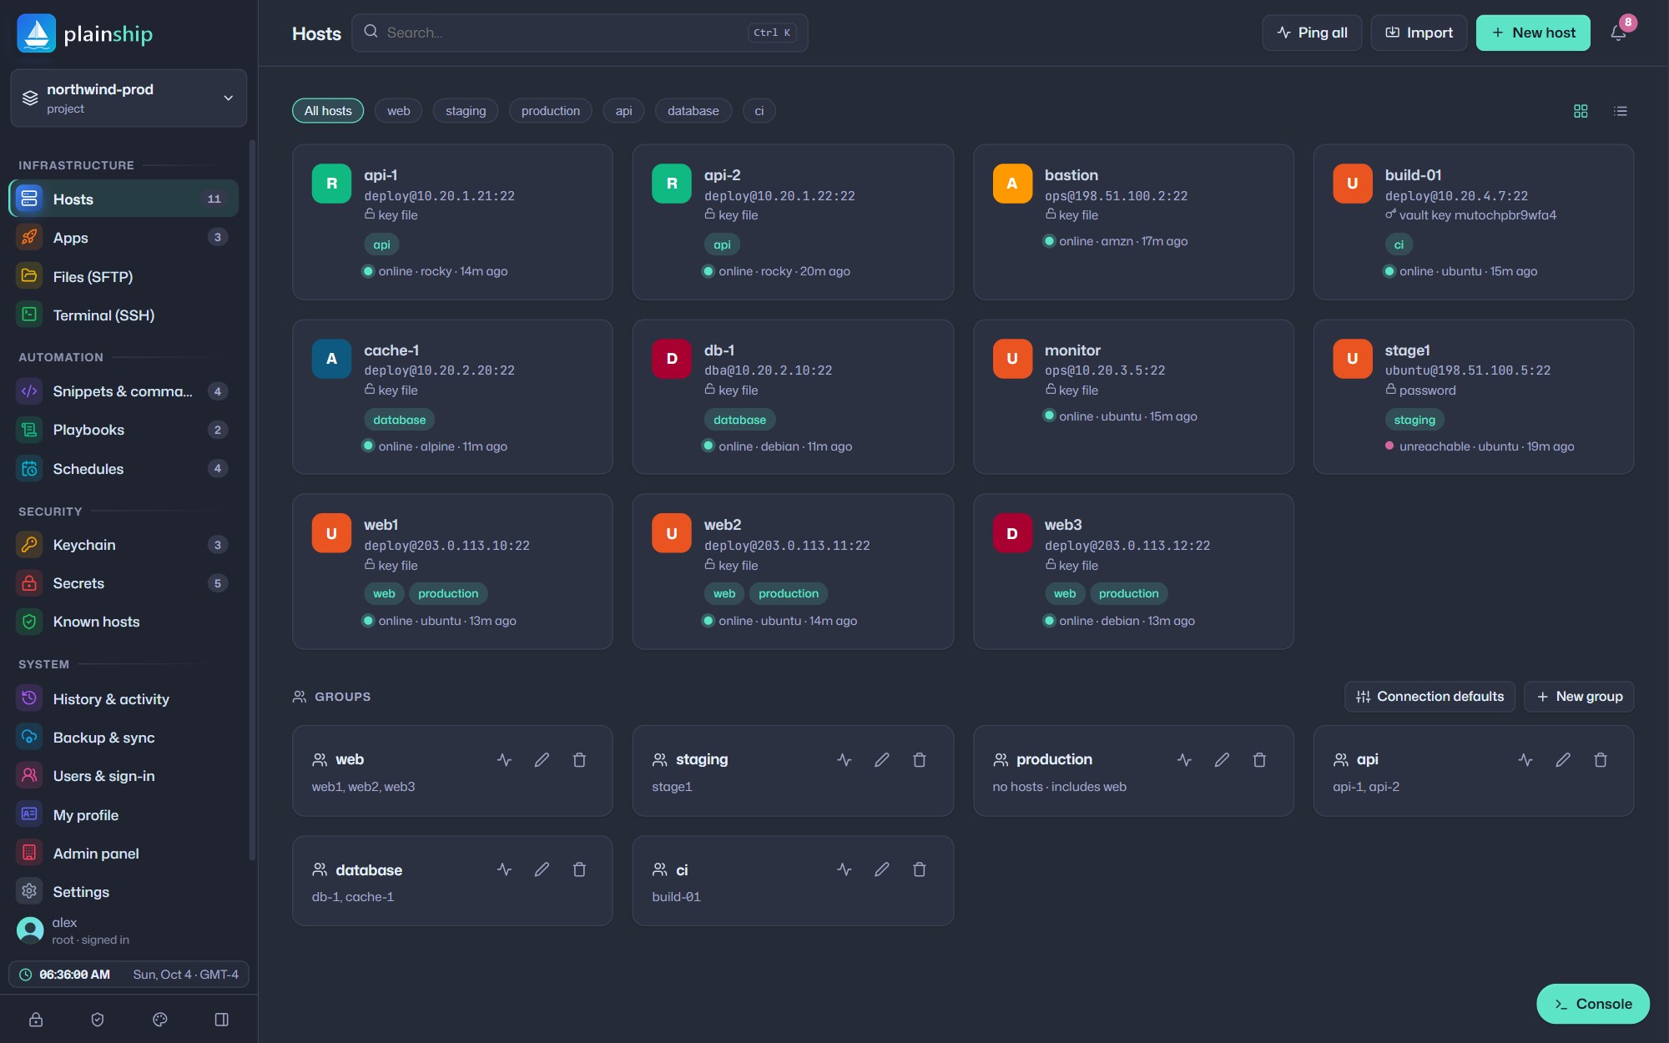Open Admin panel
1669x1043 pixels.
124,854
